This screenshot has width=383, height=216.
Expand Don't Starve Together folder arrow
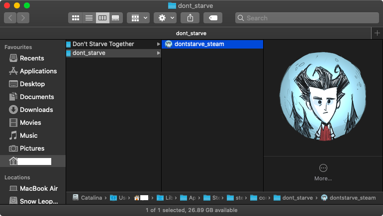[158, 44]
